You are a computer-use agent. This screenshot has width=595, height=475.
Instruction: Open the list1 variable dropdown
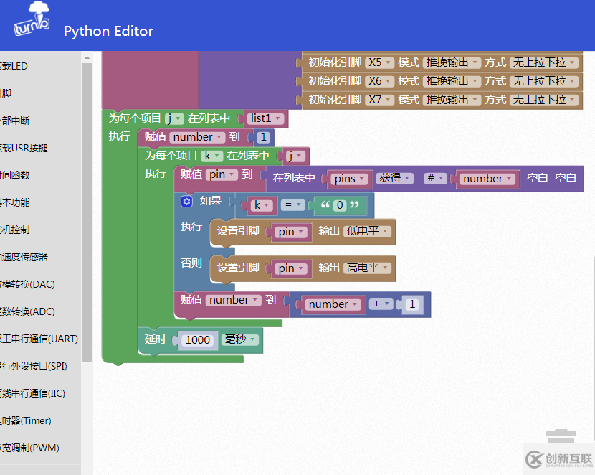(267, 118)
